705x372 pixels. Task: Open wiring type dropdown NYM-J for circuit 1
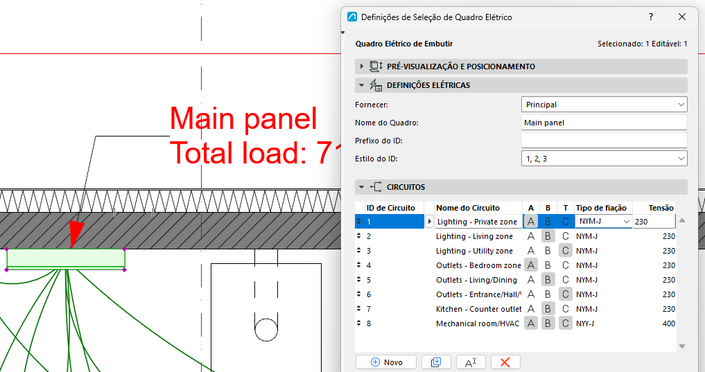tap(603, 222)
